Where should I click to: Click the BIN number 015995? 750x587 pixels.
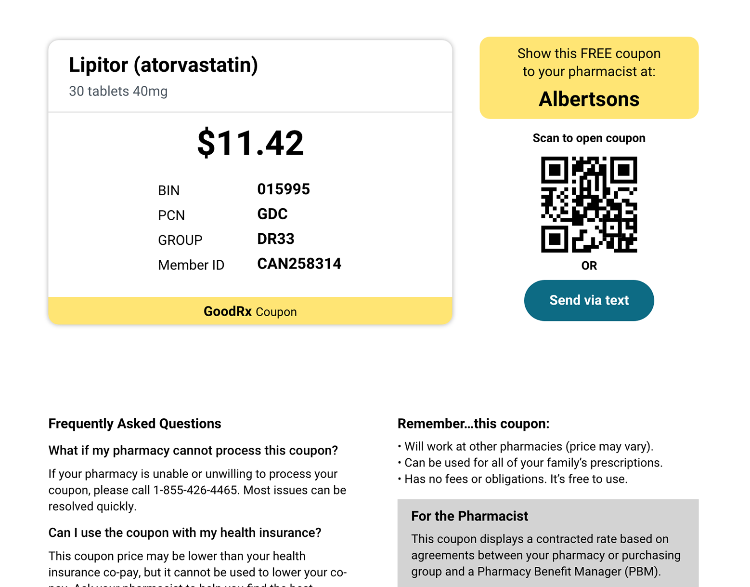click(284, 189)
